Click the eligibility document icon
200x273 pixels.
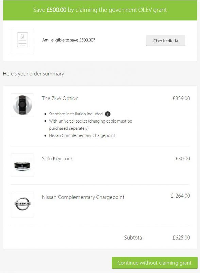pos(23,41)
